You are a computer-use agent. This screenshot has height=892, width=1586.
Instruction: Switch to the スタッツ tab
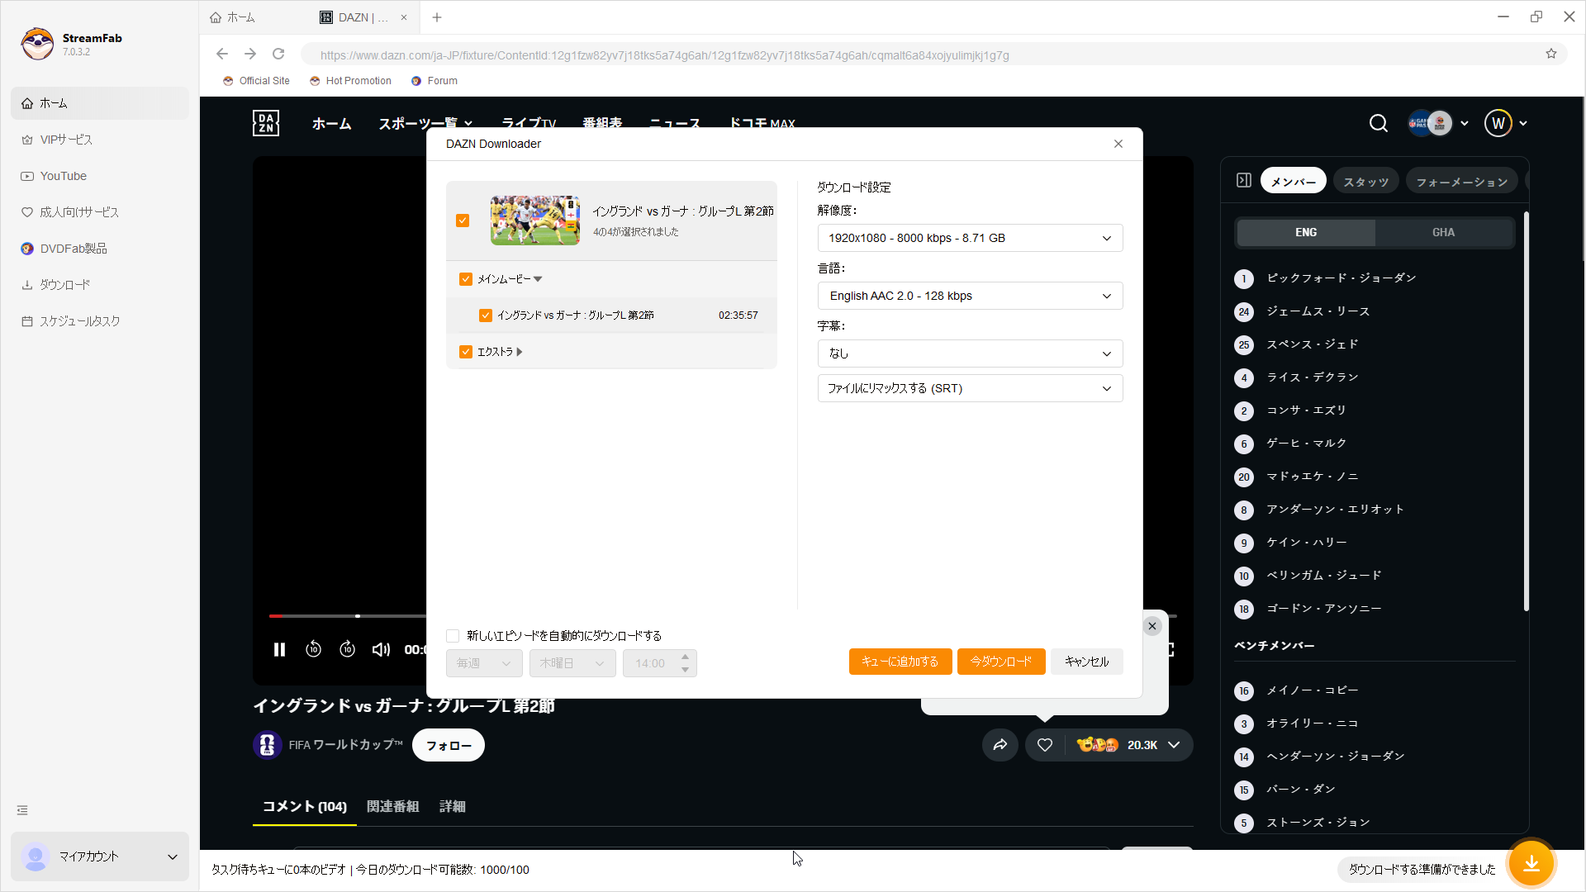(x=1366, y=182)
